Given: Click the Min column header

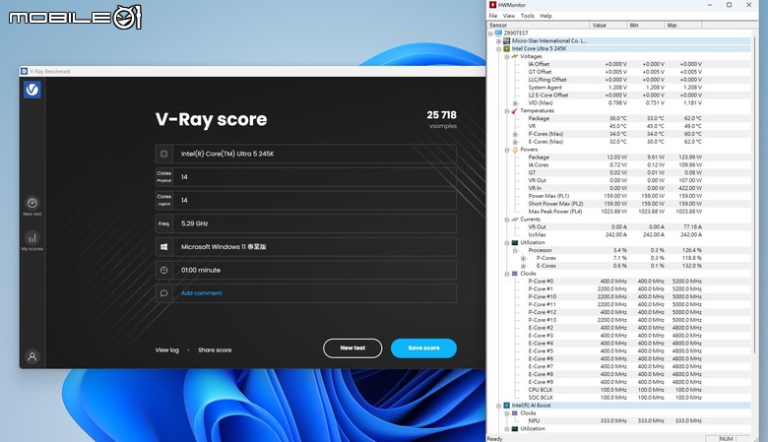Looking at the screenshot, I should [x=646, y=25].
